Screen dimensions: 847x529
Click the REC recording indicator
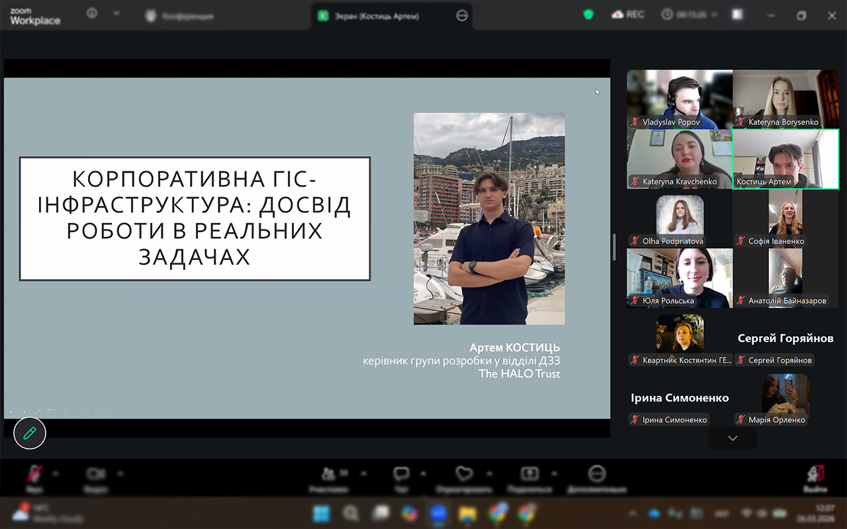628,15
